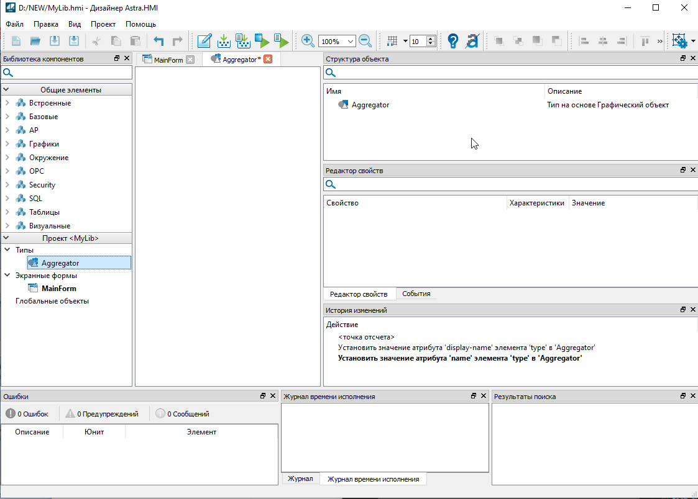
Task: Click the open project folder icon
Action: (x=35, y=42)
